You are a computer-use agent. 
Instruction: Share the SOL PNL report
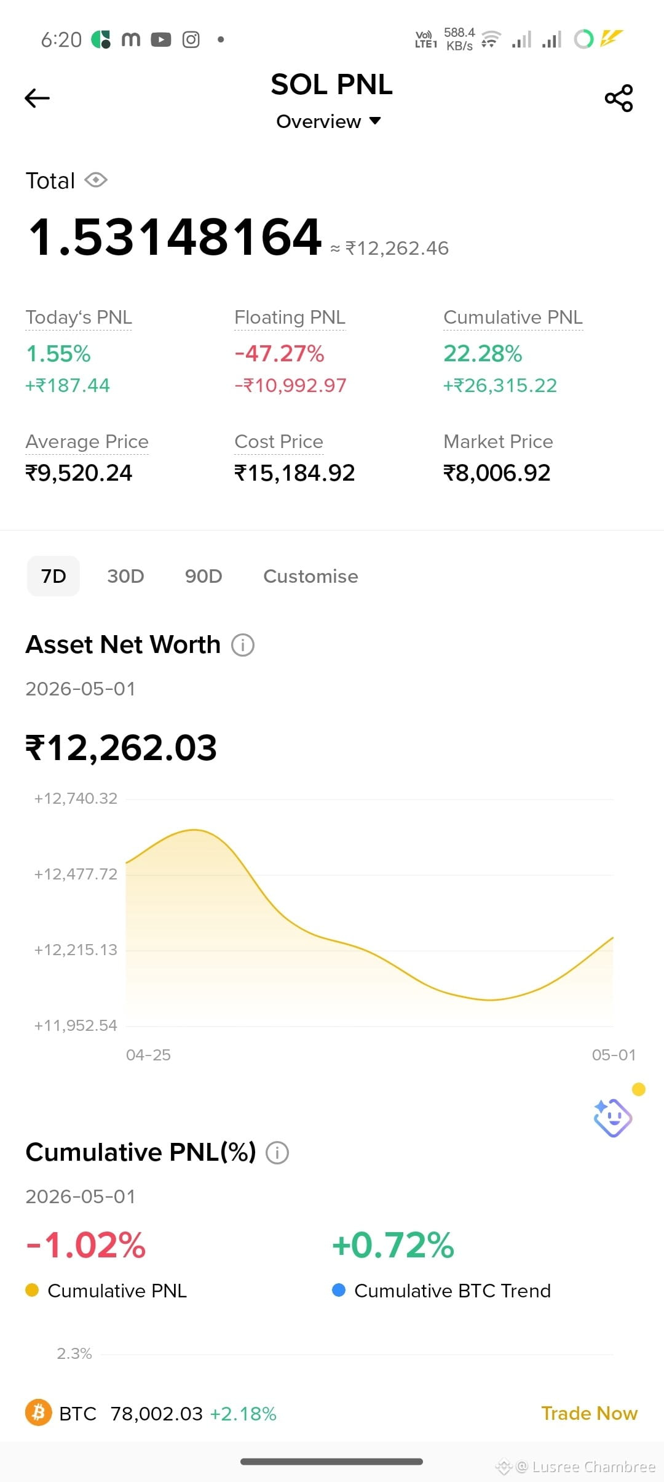[619, 98]
